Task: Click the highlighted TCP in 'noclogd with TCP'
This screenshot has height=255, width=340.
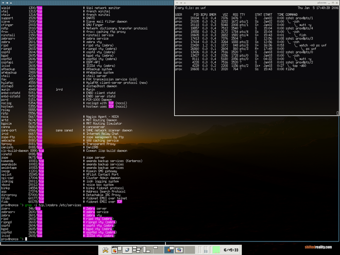Action: (111, 103)
